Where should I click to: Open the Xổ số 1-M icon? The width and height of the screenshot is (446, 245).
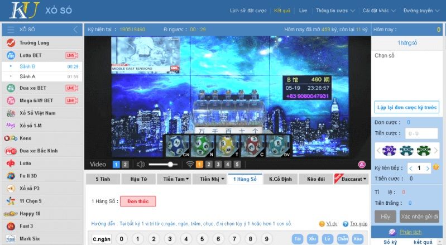[11, 126]
